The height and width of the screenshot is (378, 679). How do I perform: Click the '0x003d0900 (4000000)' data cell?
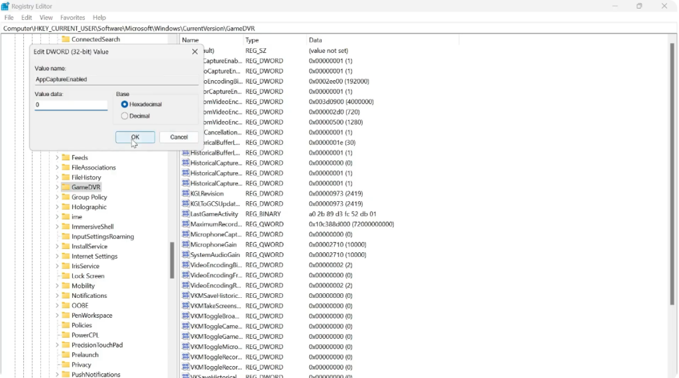341,102
